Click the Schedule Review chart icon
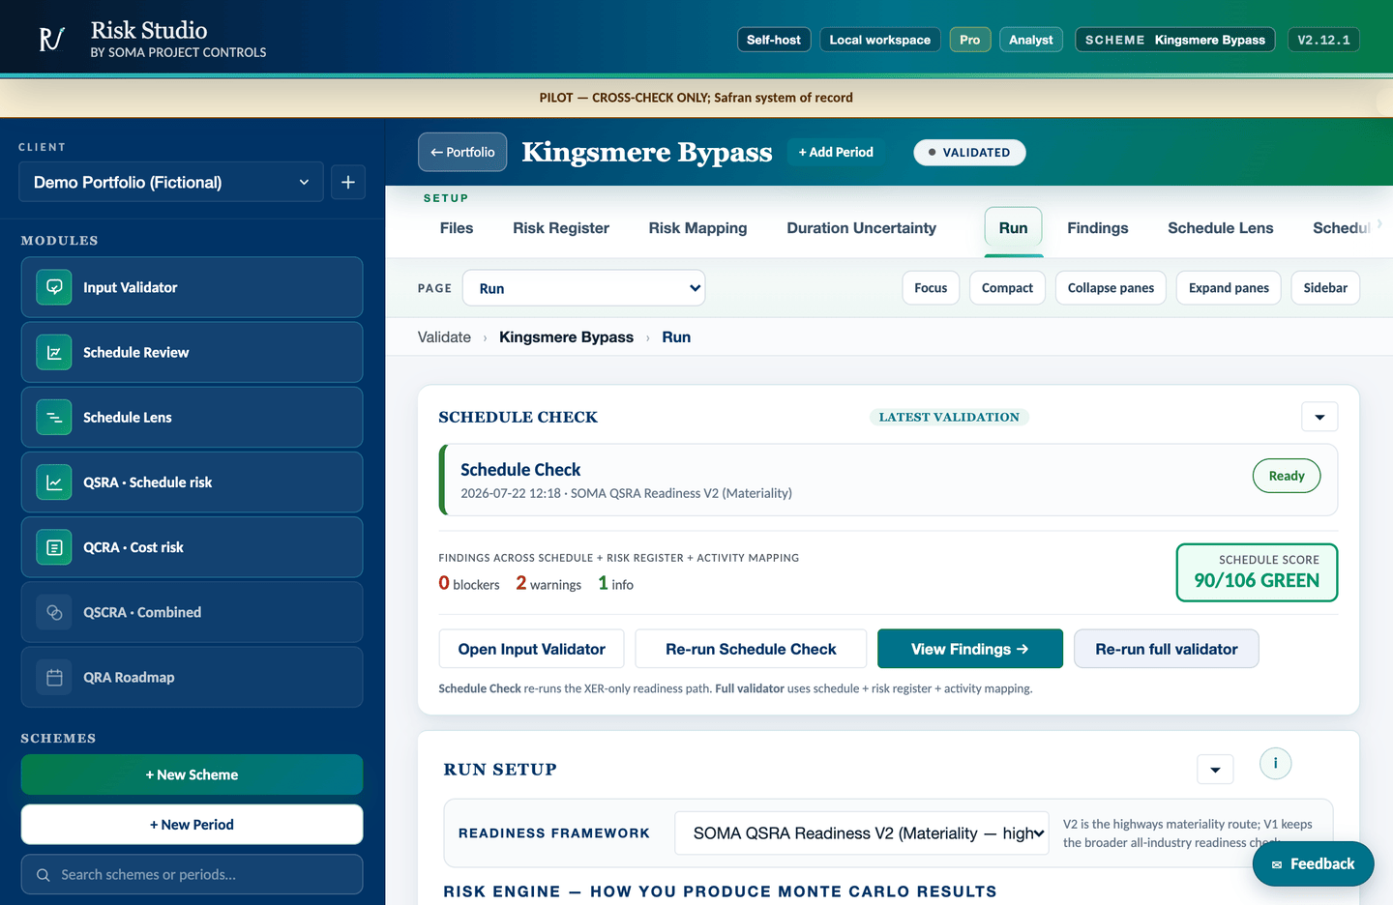Viewport: 1393px width, 905px height. click(x=54, y=352)
